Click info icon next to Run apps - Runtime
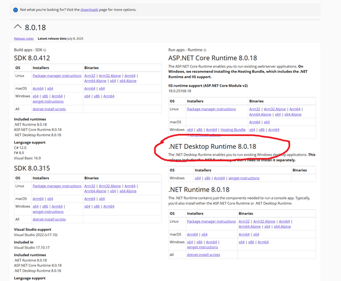 tap(205, 50)
